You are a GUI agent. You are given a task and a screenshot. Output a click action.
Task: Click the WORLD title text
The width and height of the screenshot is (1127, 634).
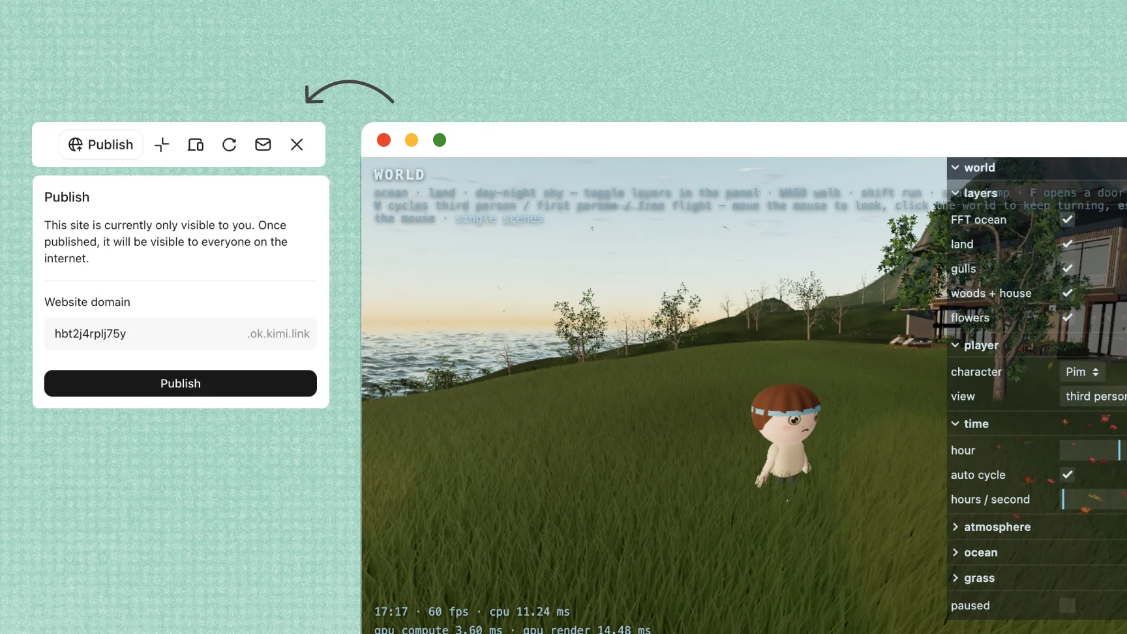click(399, 175)
